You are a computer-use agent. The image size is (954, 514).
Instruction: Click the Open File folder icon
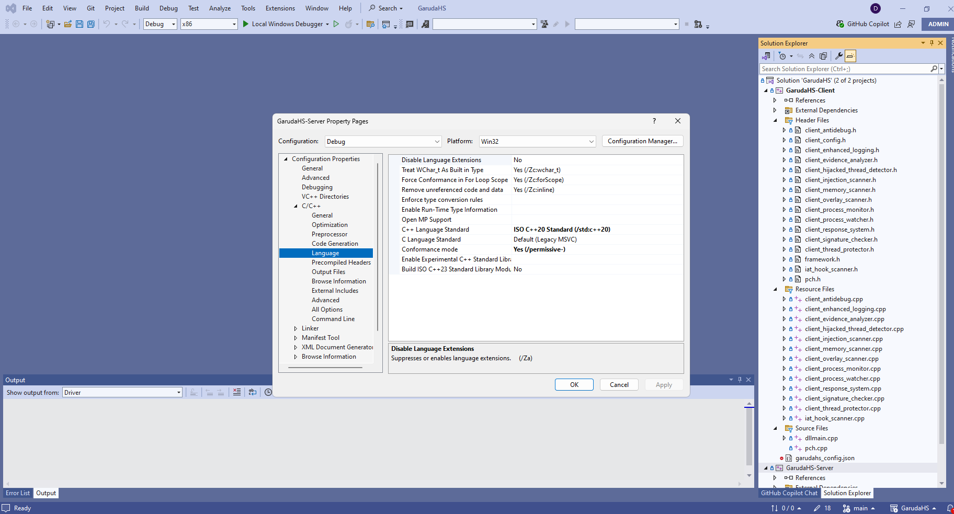point(68,24)
